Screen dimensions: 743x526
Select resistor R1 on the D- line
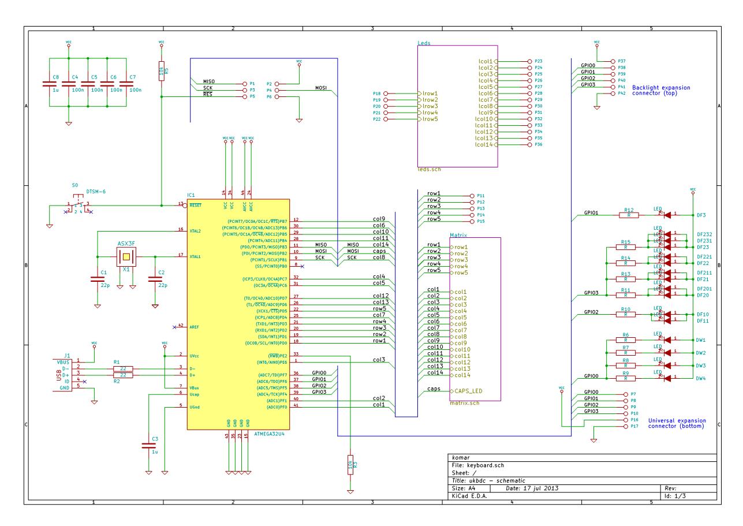pos(122,368)
